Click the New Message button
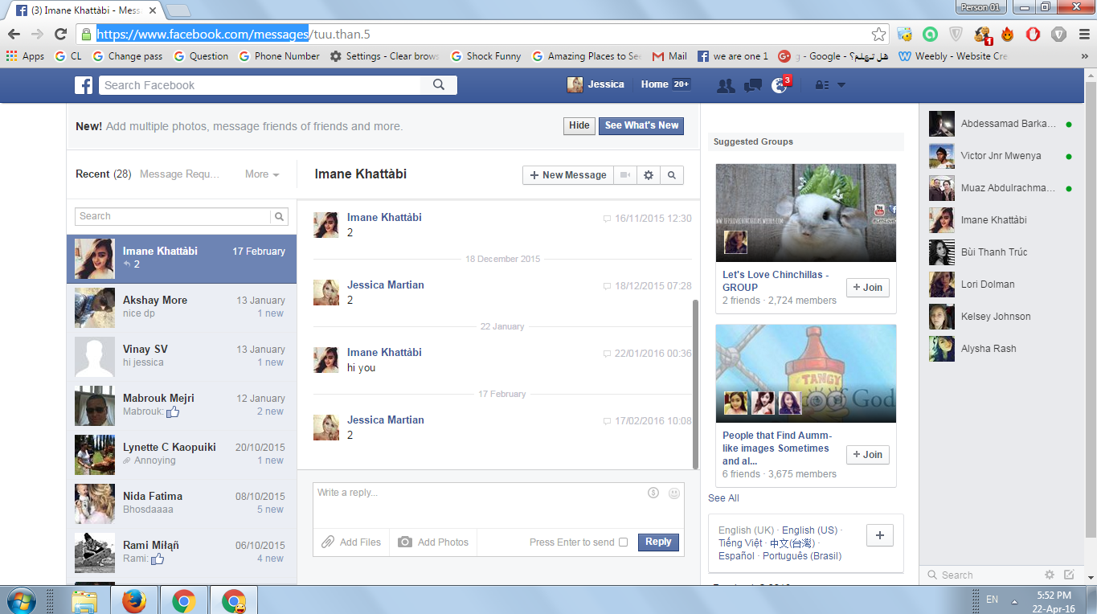The width and height of the screenshot is (1097, 614). coord(567,175)
